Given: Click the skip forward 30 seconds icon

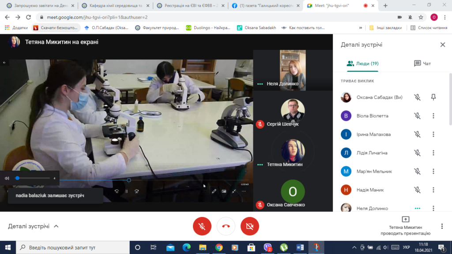Looking at the screenshot, I should point(137,191).
